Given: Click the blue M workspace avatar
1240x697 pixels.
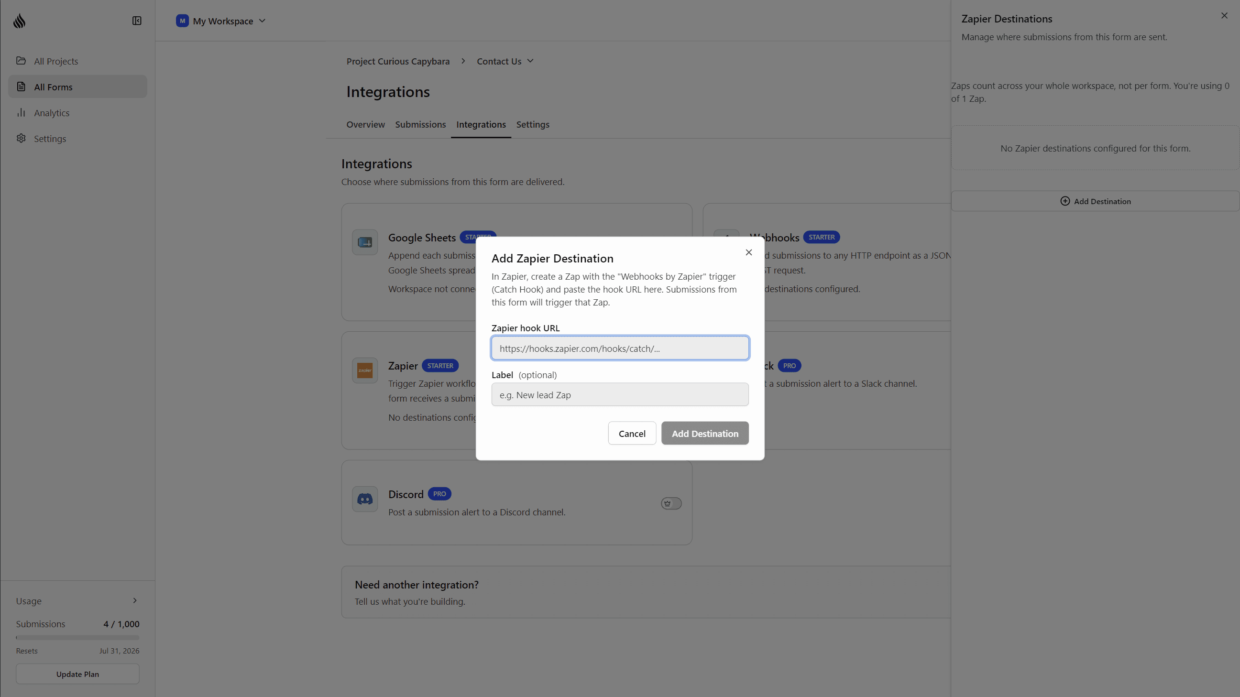Looking at the screenshot, I should [x=183, y=21].
